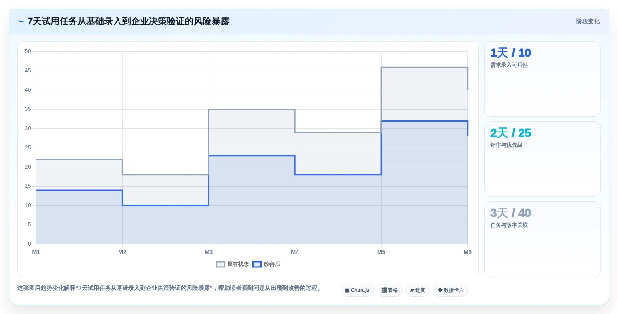Select the 表格 tag
618x314 pixels.
pos(390,290)
